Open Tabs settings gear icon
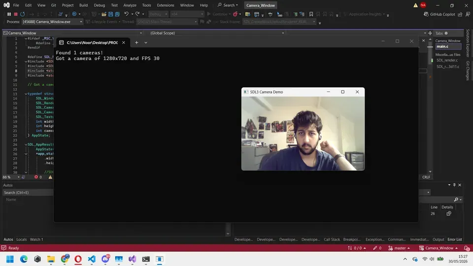The image size is (473, 266). 446,33
